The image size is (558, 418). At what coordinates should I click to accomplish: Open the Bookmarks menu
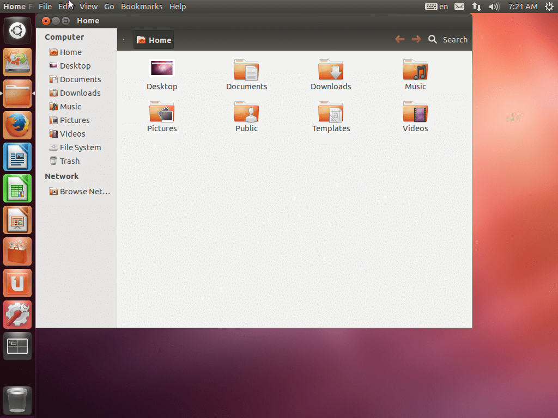[142, 7]
